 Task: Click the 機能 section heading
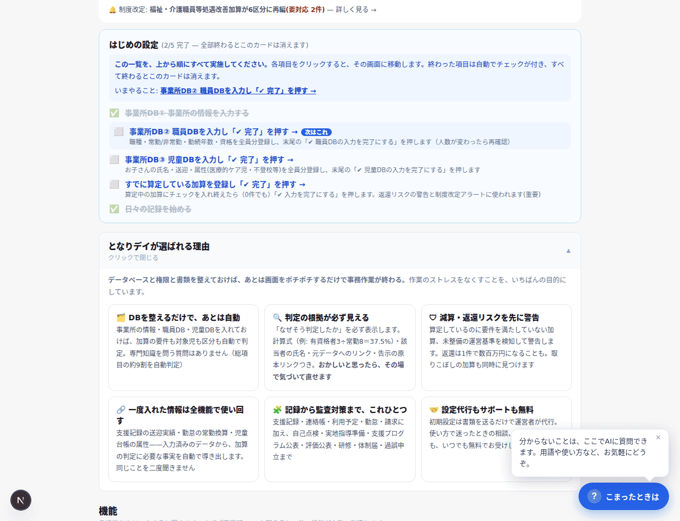coord(108,511)
